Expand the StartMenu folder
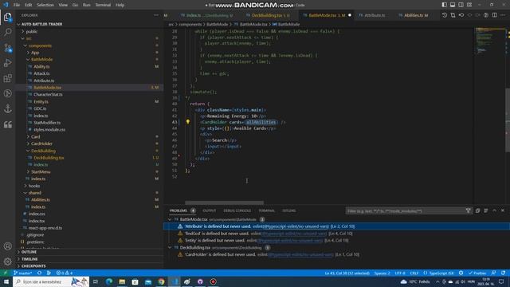Image resolution: width=510 pixels, height=287 pixels. (41, 172)
